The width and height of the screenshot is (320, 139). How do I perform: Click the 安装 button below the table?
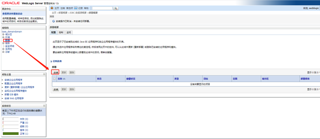click(56, 89)
